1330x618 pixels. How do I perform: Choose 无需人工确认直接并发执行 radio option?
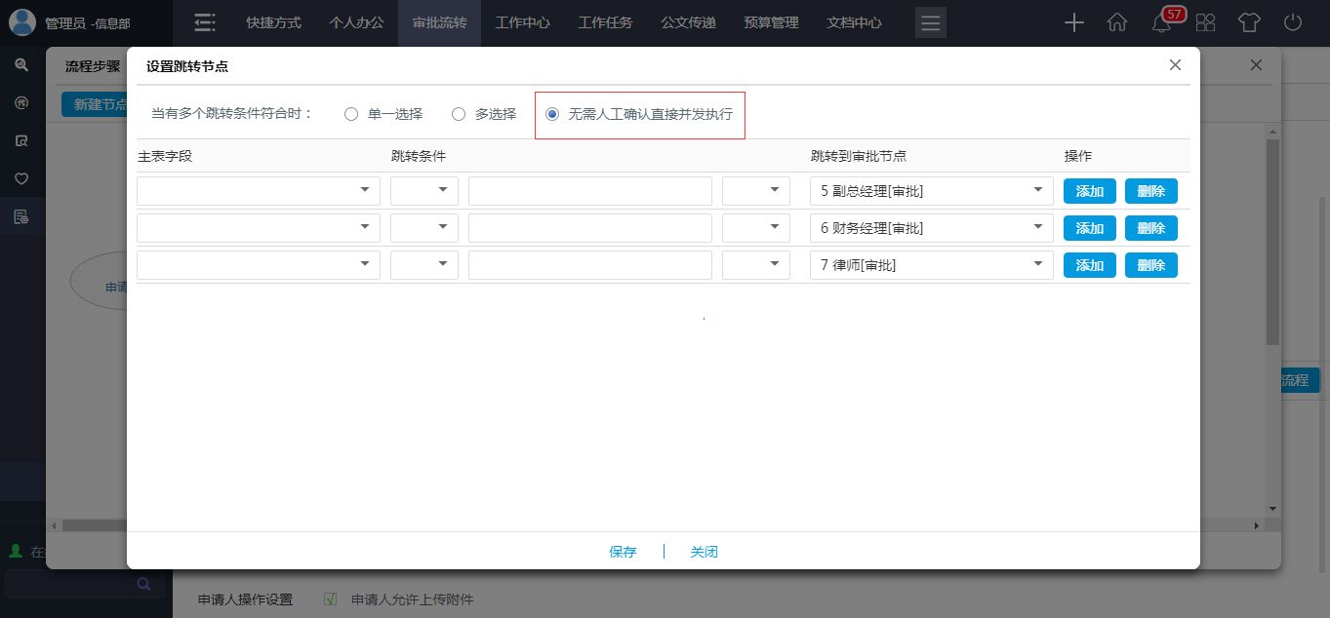552,115
